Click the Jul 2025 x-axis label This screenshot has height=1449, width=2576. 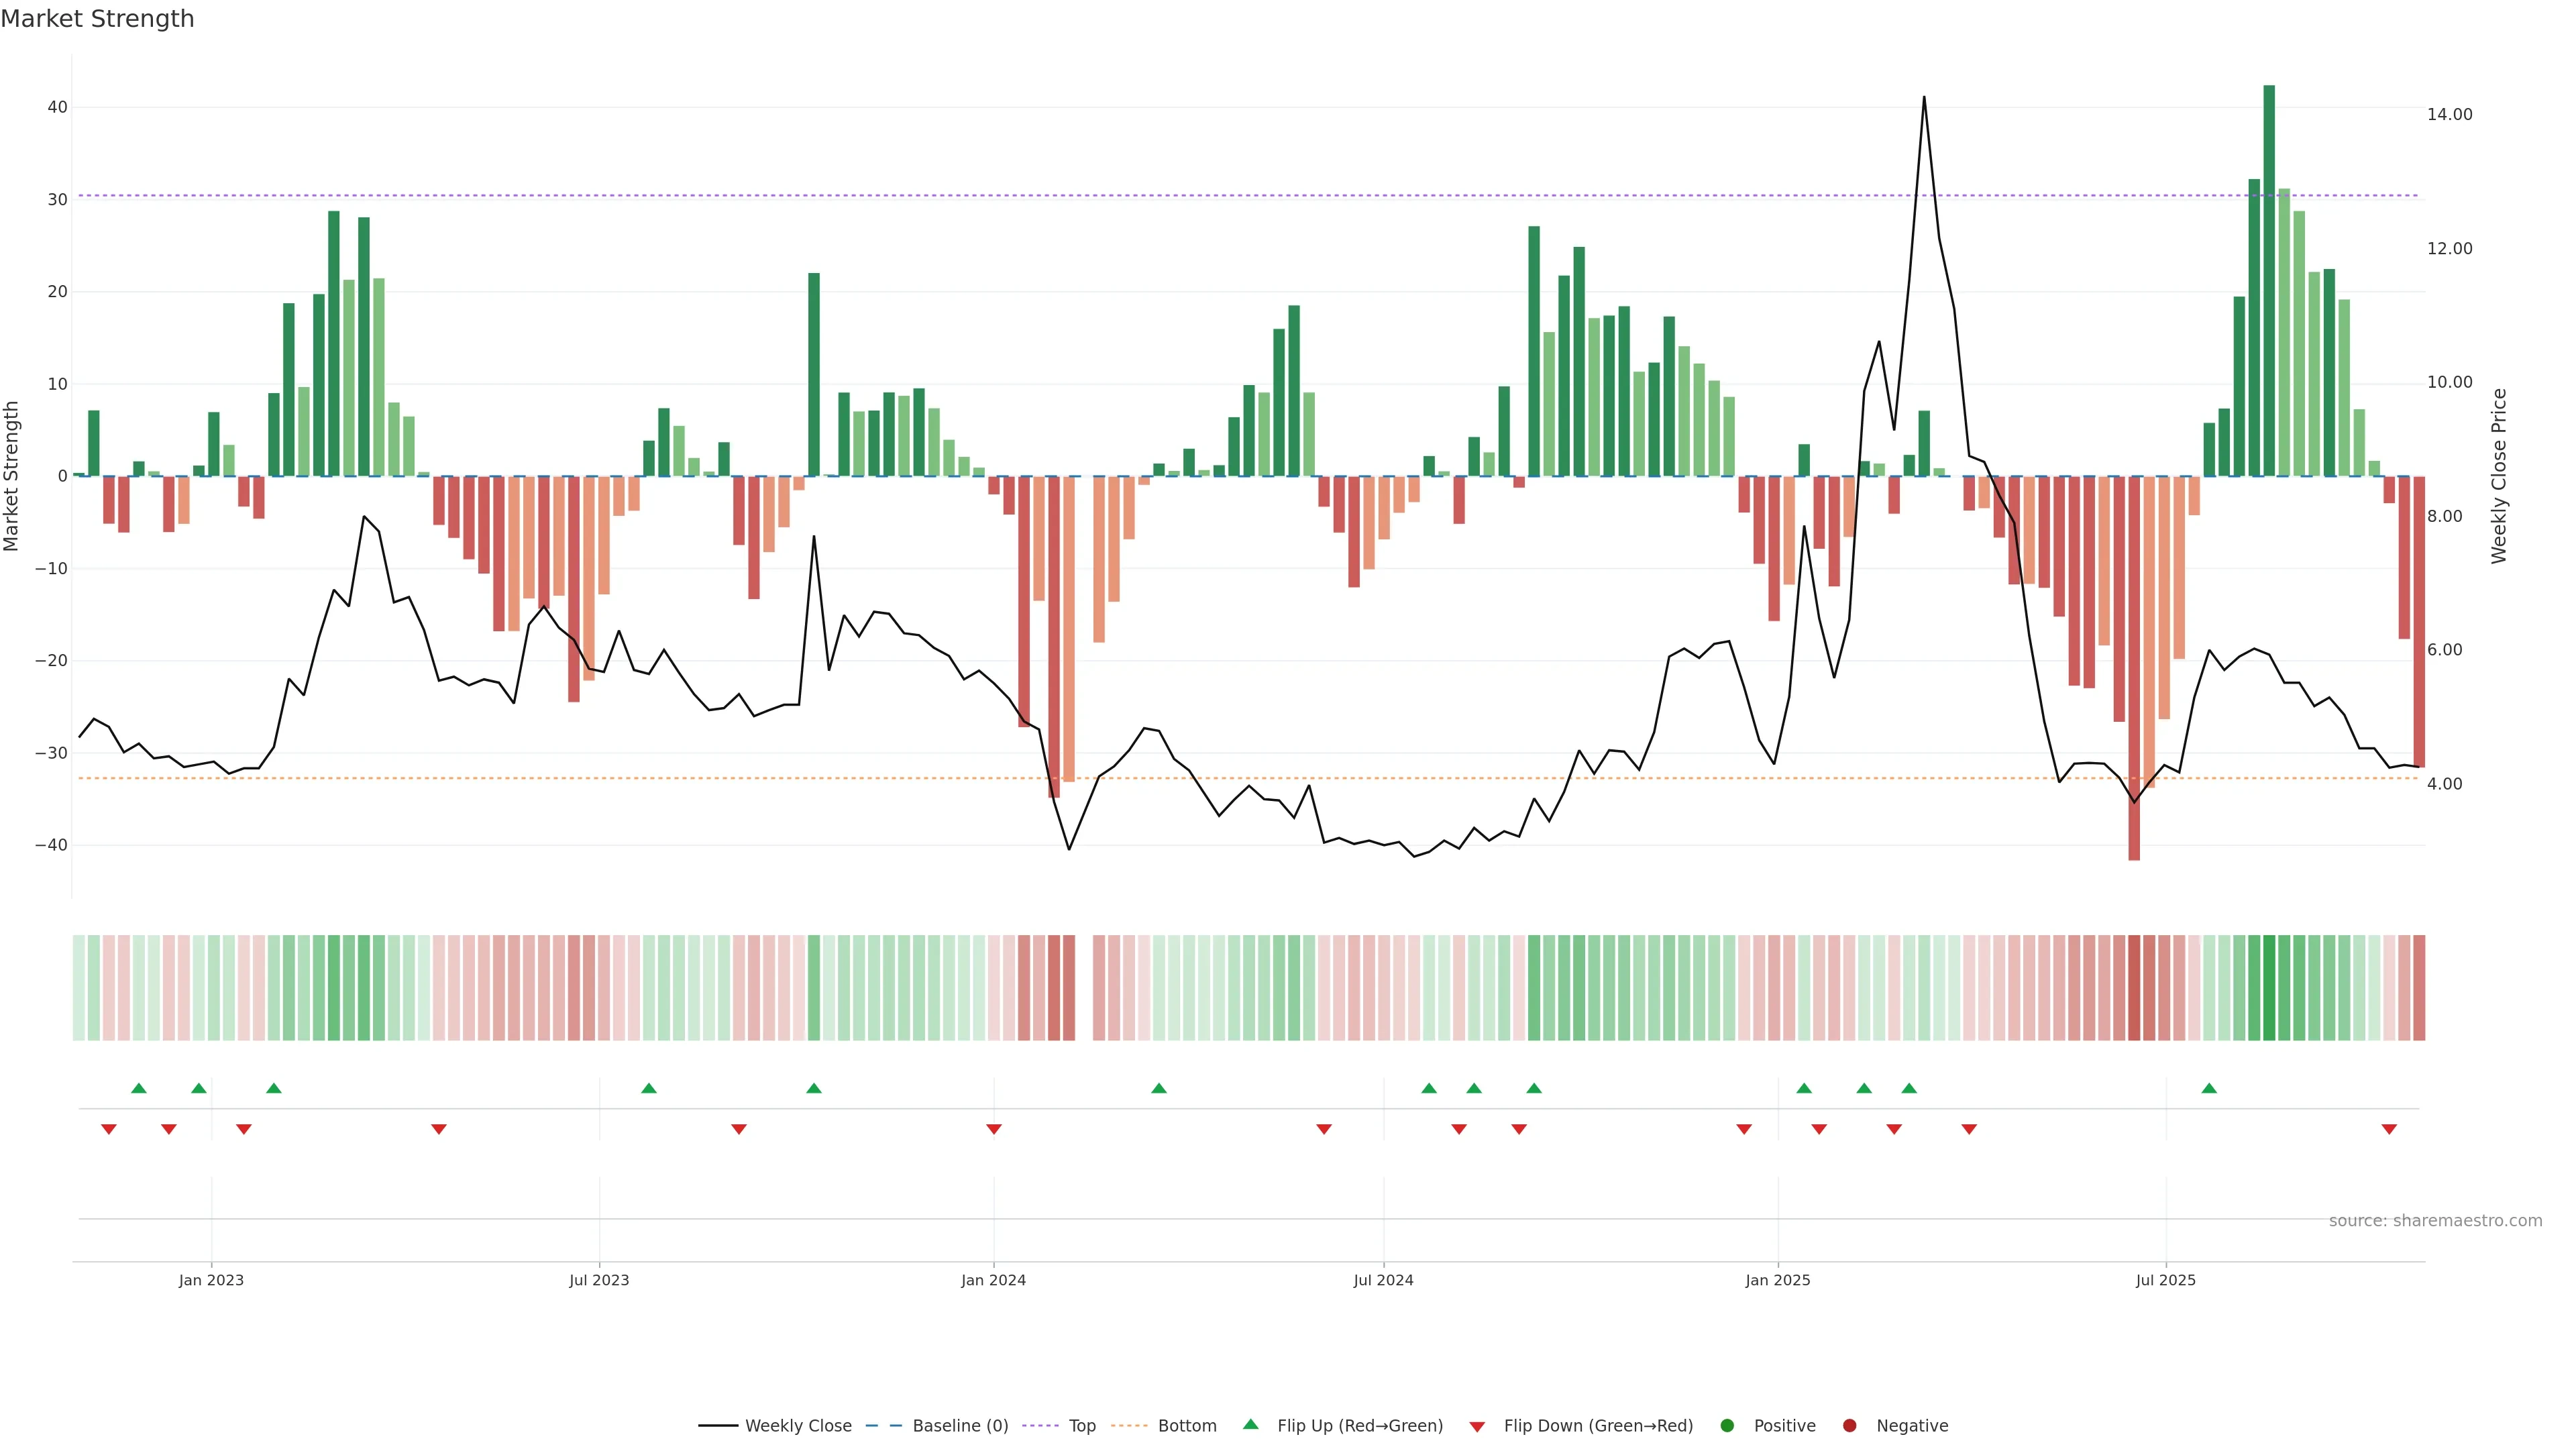coord(2165,1280)
